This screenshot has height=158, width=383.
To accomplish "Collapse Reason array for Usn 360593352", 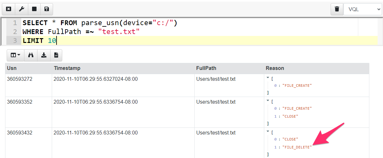I will click(x=268, y=101).
